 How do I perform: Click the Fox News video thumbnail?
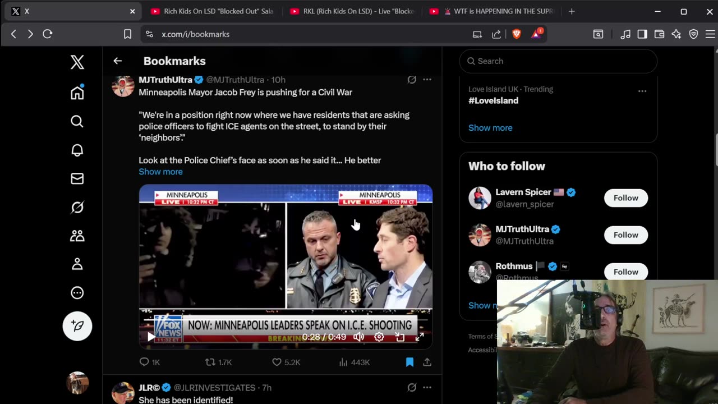286,267
